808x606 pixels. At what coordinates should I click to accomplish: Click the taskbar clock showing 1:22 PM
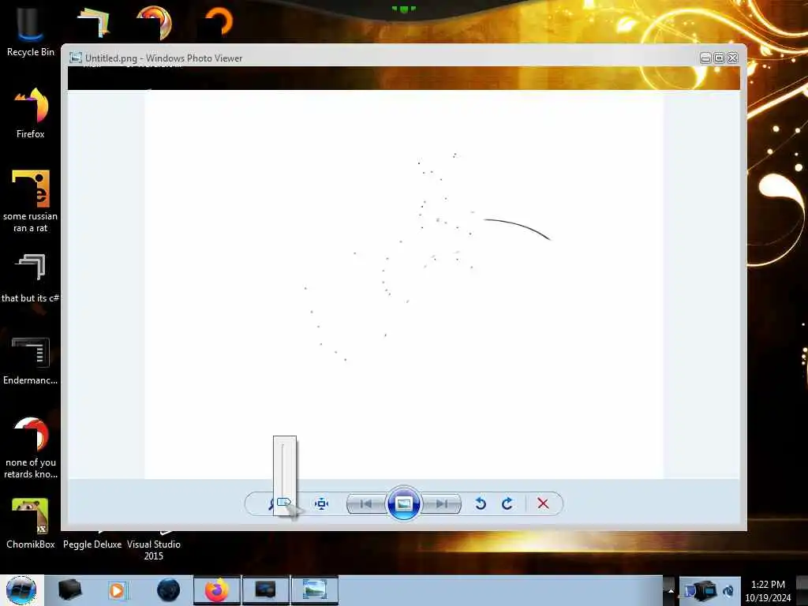[768, 591]
